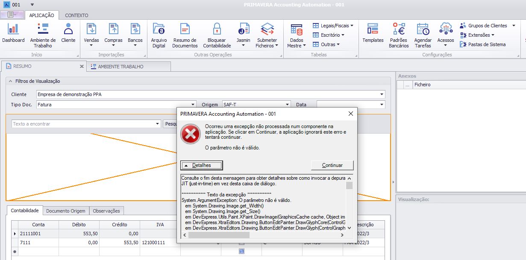526x260 pixels.
Task: Expand the Início group dialog launcher
Action: (x=78, y=56)
